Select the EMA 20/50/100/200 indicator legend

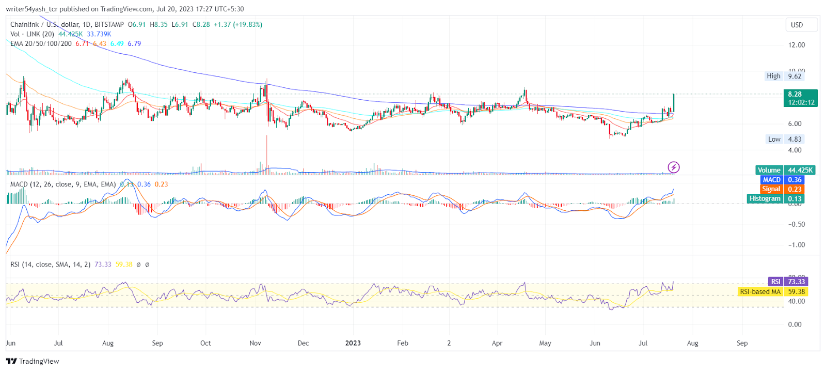click(41, 43)
